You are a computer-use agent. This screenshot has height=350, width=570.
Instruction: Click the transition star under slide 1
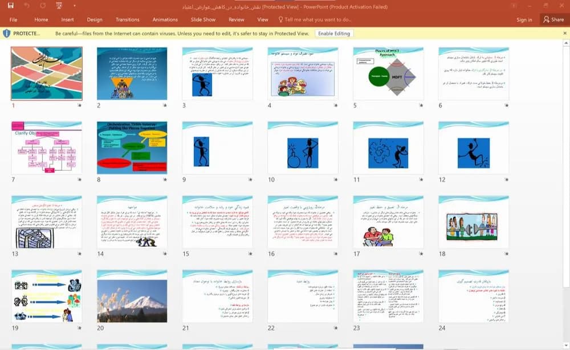coord(80,105)
